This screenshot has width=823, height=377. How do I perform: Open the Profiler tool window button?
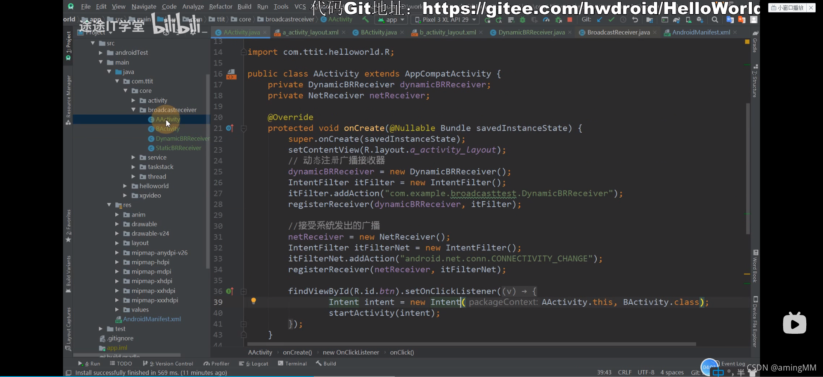click(x=216, y=363)
